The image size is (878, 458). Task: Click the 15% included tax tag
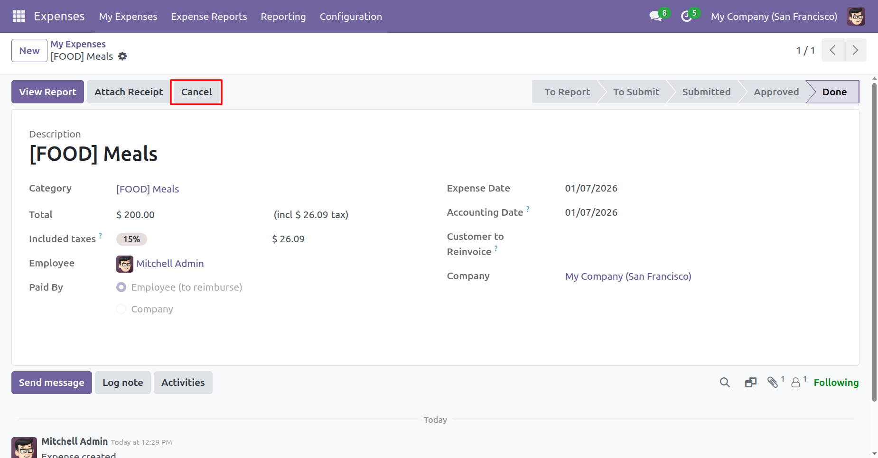coord(131,239)
